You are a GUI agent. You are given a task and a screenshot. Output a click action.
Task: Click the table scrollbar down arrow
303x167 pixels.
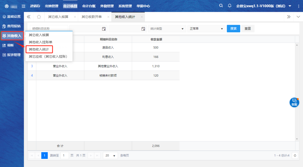[x=297, y=139]
